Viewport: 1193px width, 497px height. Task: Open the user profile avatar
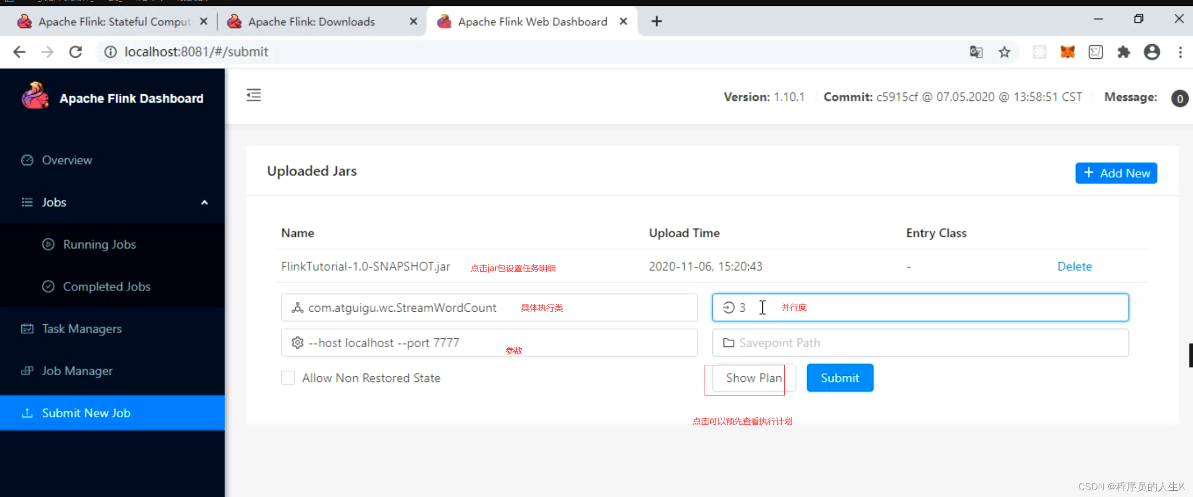[1152, 52]
